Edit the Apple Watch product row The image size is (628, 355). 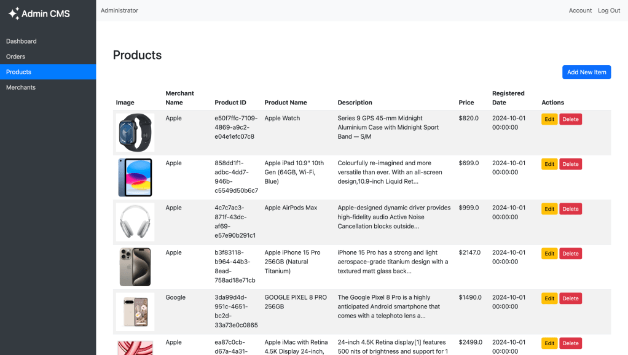[x=549, y=119]
